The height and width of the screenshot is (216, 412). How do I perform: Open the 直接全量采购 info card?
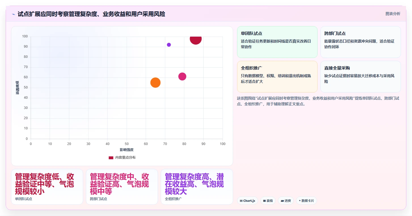[361, 77]
